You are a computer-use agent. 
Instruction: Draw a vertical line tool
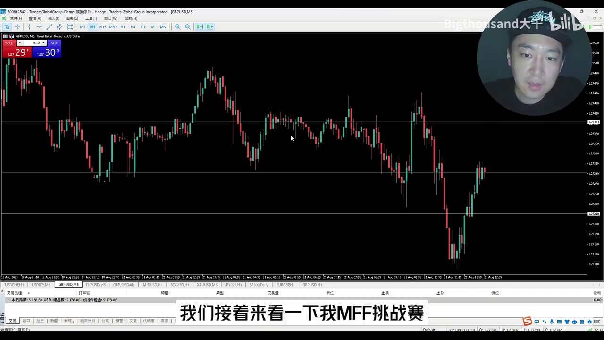29,27
